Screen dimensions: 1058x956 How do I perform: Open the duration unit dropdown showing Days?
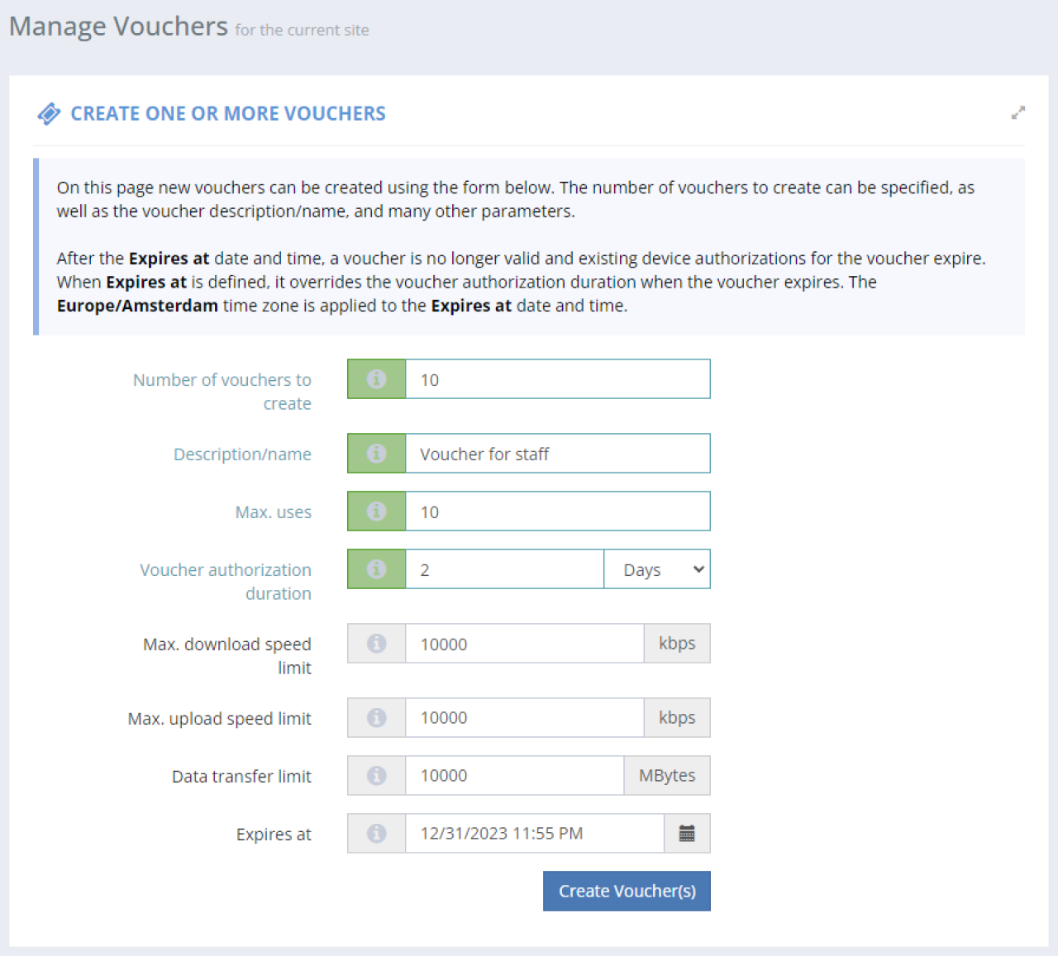tap(656, 568)
